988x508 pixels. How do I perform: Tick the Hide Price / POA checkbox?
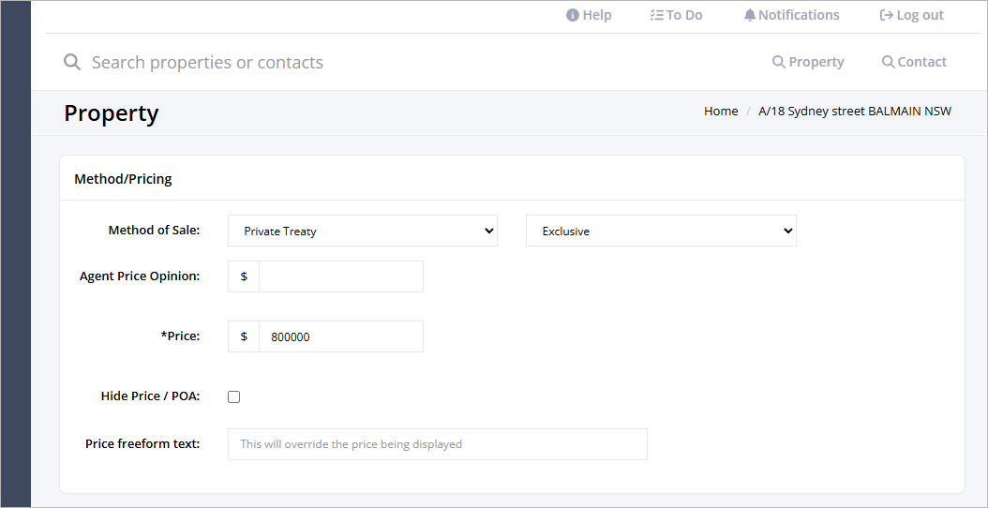(x=233, y=396)
